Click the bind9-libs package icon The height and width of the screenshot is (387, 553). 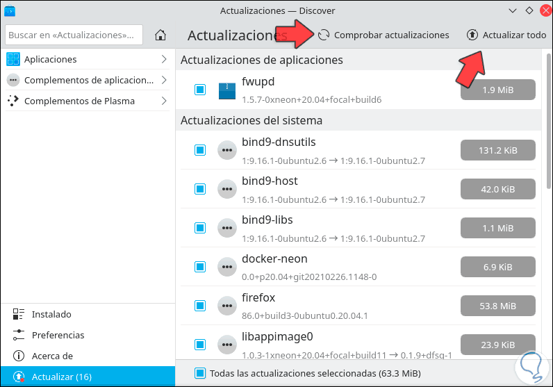pyautogui.click(x=226, y=228)
